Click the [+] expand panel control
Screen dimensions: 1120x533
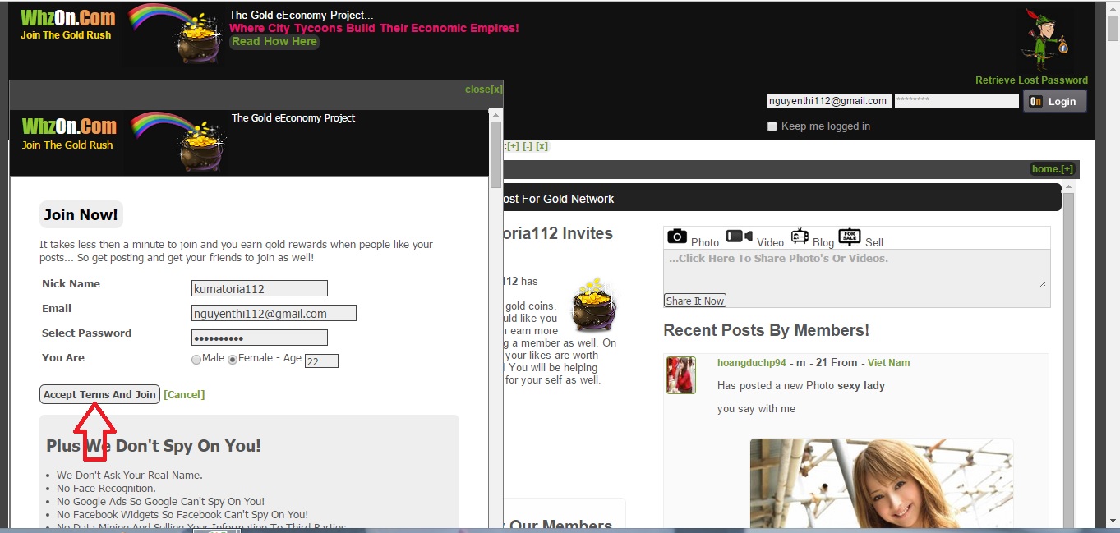point(513,146)
